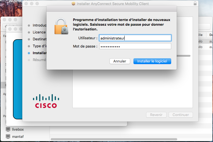Select the Licence step in sidebar
213x142 pixels.
(39, 32)
